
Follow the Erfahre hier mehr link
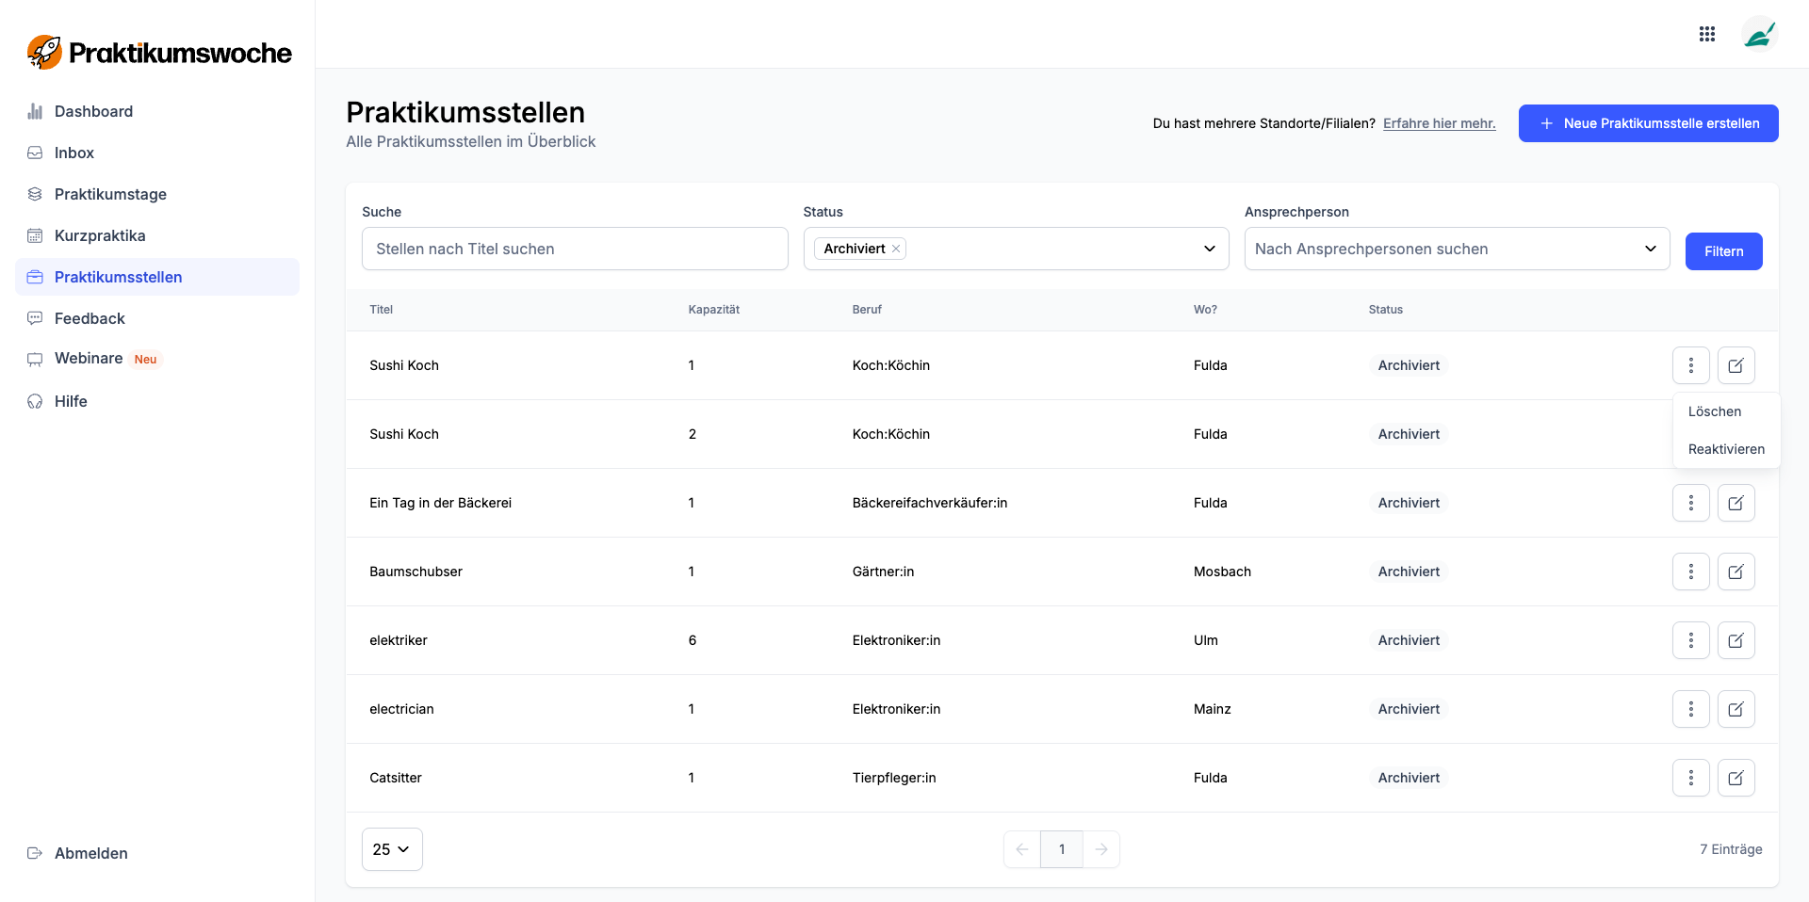click(1439, 123)
